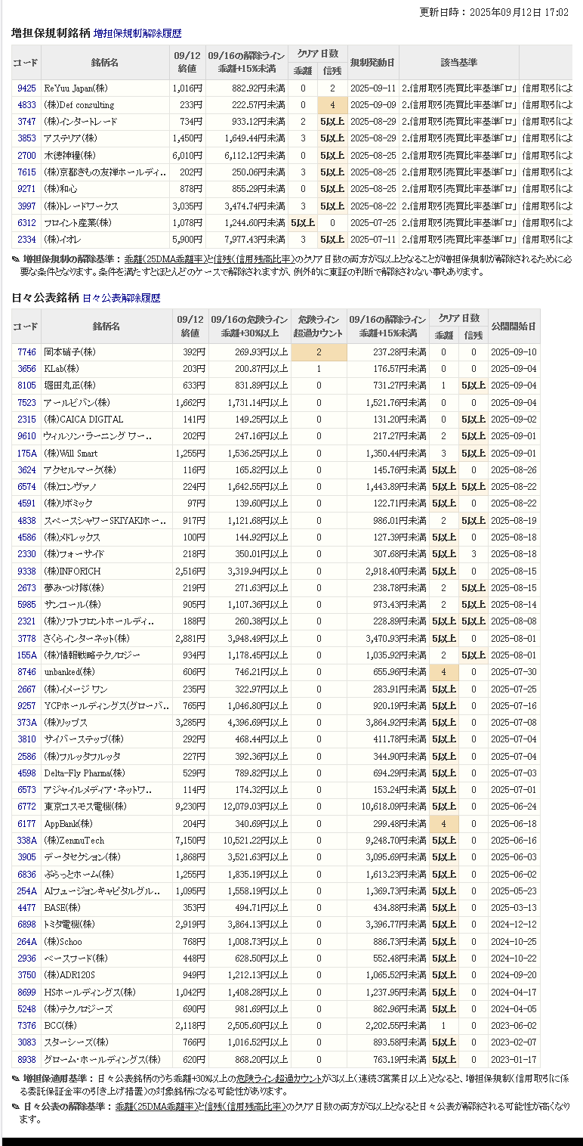The image size is (583, 1146).
Task: Open stock code 3997 link
Action: click(x=26, y=206)
